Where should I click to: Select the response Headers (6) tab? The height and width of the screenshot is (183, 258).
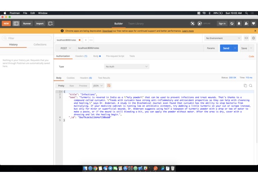point(86,78)
